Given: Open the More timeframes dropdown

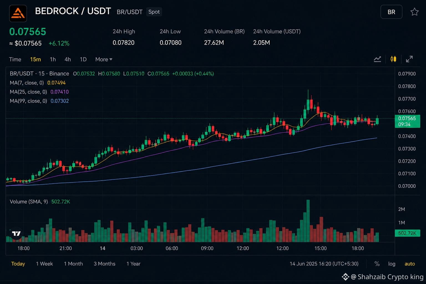Looking at the screenshot, I should click(x=104, y=59).
